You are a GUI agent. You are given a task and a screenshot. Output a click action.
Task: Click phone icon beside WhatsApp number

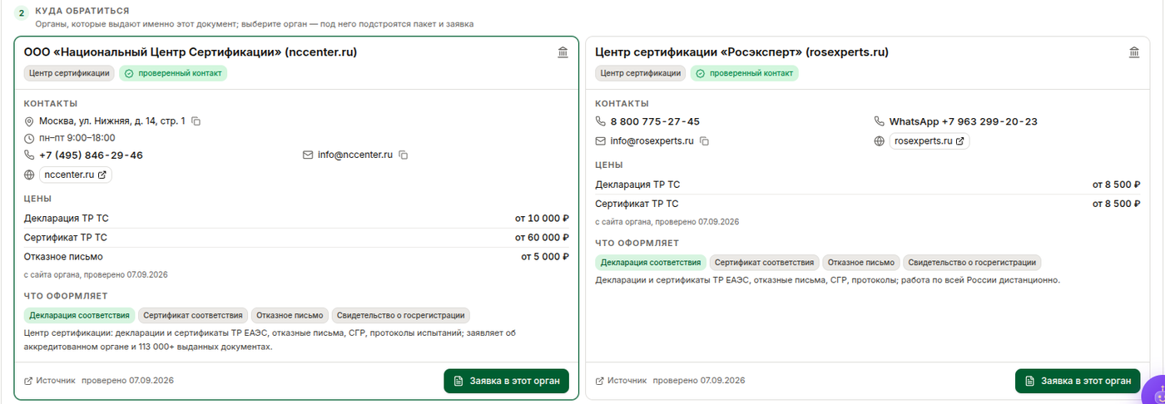[x=879, y=121]
